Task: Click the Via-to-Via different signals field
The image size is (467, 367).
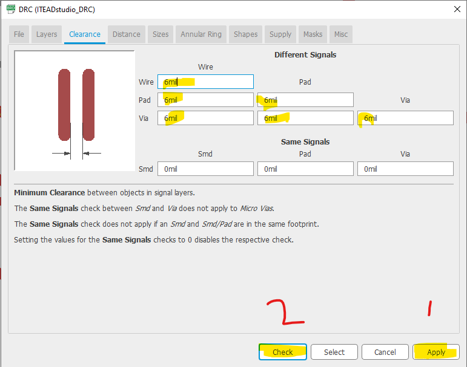Action: [x=405, y=118]
